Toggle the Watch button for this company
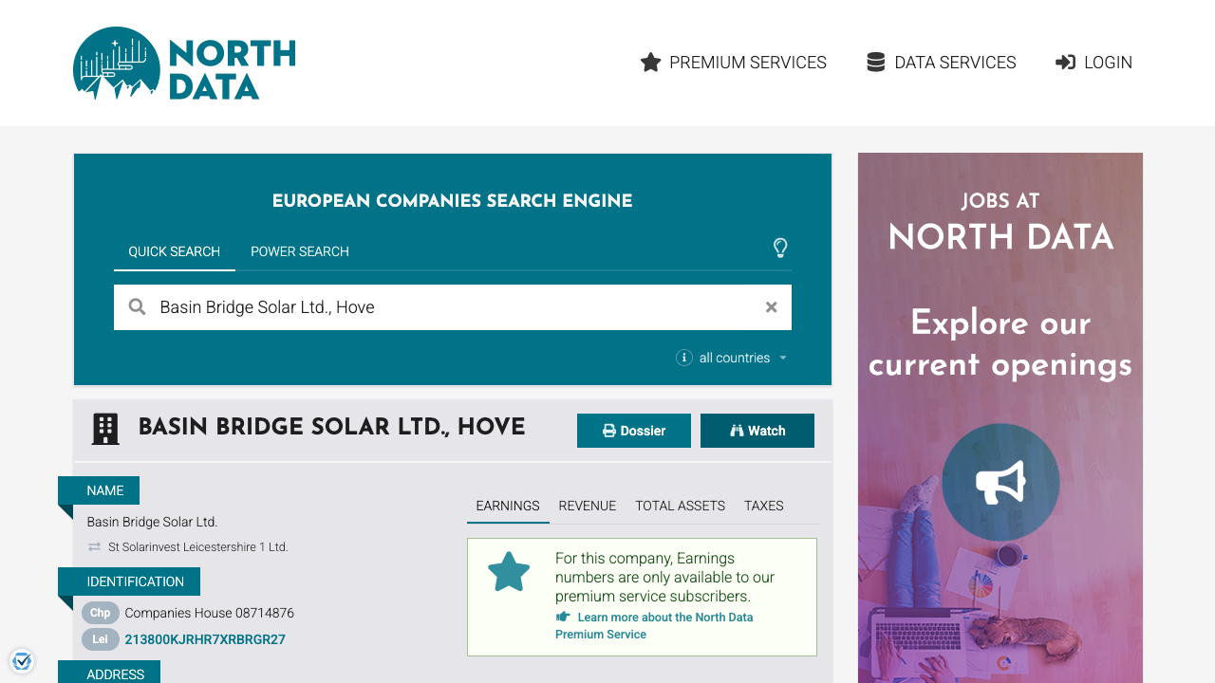1215x683 pixels. (x=757, y=430)
